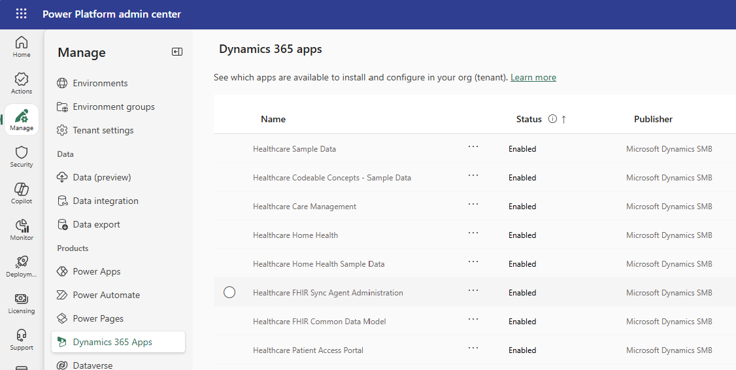Select the Healthcare FHIR Sync Agent Administration radio button

(229, 292)
